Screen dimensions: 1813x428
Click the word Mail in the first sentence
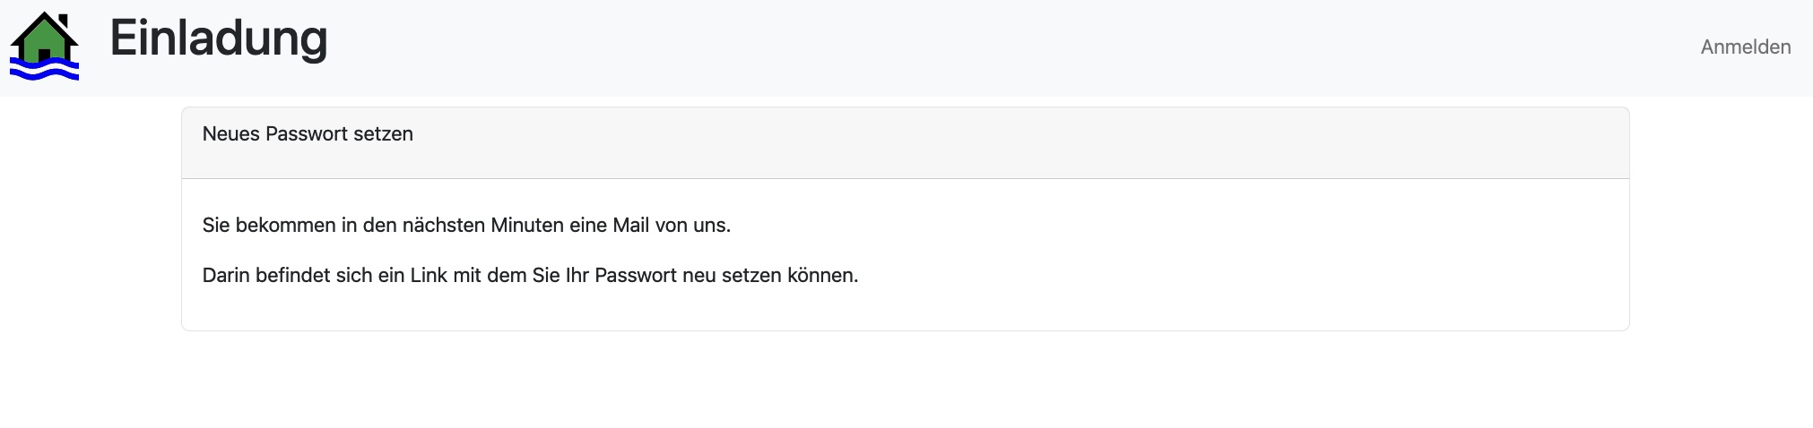(x=630, y=226)
